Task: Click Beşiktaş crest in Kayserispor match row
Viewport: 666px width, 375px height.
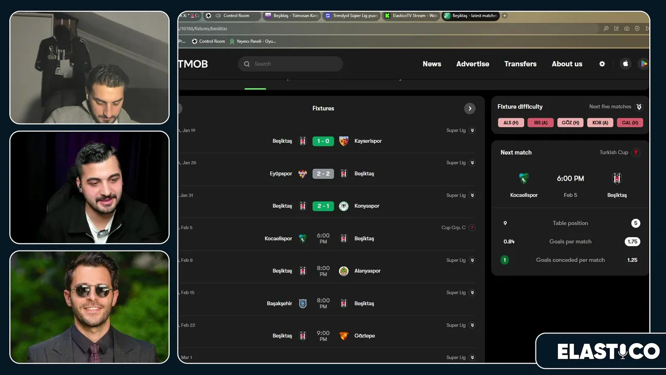Action: point(303,141)
